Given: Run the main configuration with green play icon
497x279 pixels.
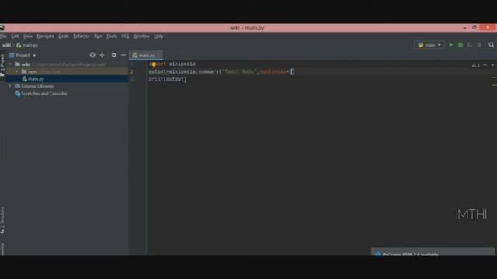Looking at the screenshot, I should point(450,45).
